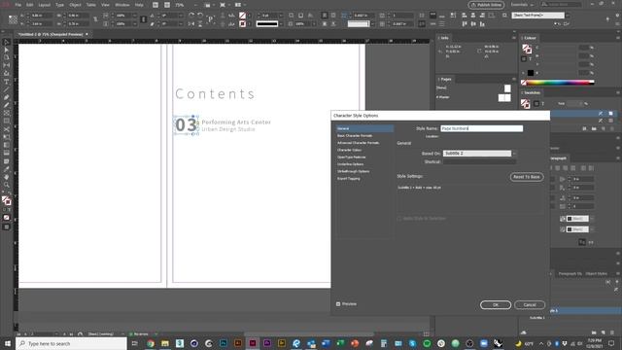Screen dimensions: 622x350
Task: Open the Table menu
Action: point(90,5)
